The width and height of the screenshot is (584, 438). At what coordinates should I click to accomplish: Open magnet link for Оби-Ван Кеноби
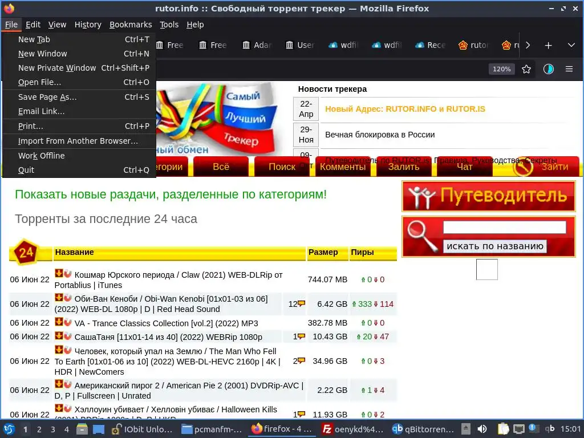click(67, 298)
